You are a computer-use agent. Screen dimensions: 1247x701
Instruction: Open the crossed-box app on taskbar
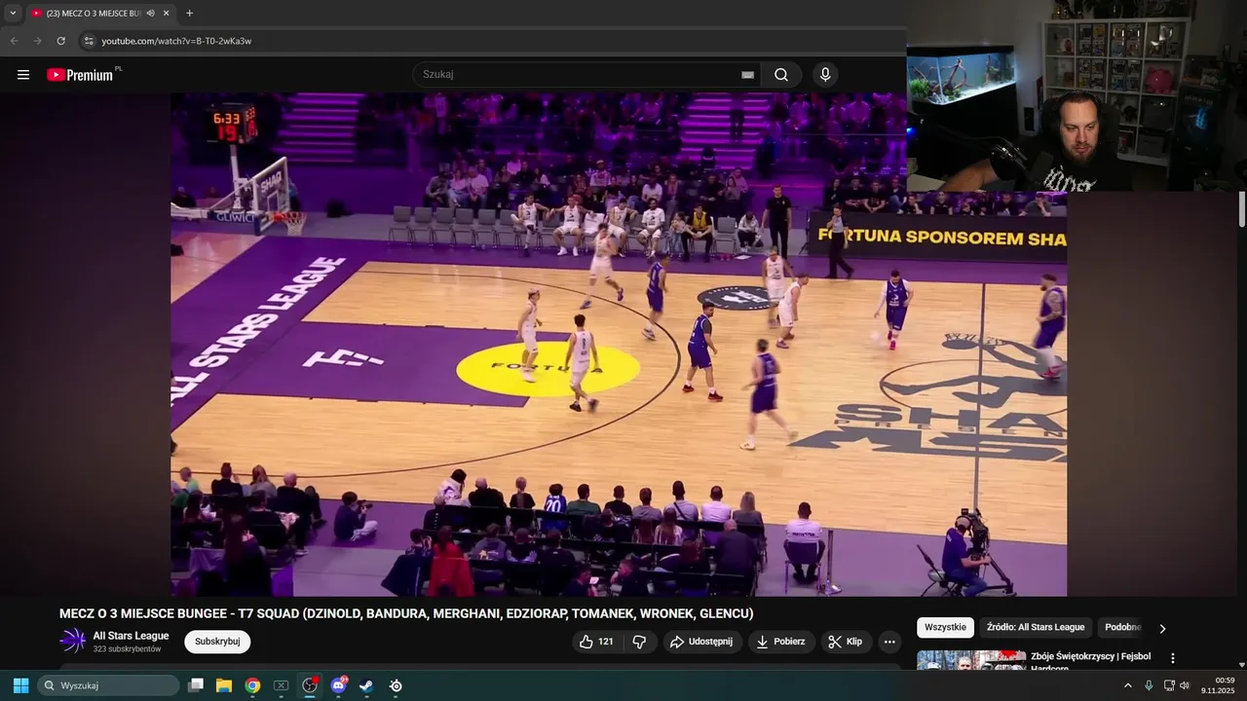pos(281,685)
